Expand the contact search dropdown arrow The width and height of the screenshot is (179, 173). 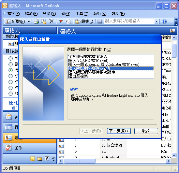(x=156, y=21)
